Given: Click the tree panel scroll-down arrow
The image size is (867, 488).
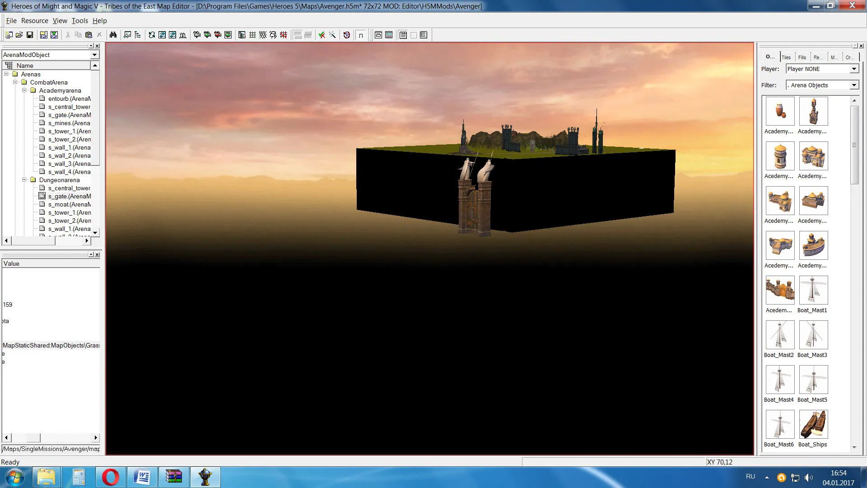Looking at the screenshot, I should pyautogui.click(x=95, y=233).
